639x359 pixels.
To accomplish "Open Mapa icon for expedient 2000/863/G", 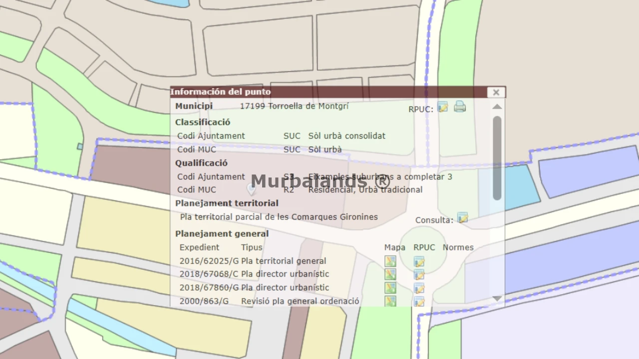I will [390, 301].
